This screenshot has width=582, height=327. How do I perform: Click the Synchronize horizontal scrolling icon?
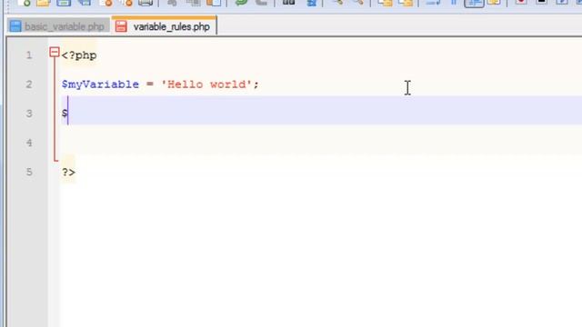pyautogui.click(x=406, y=3)
